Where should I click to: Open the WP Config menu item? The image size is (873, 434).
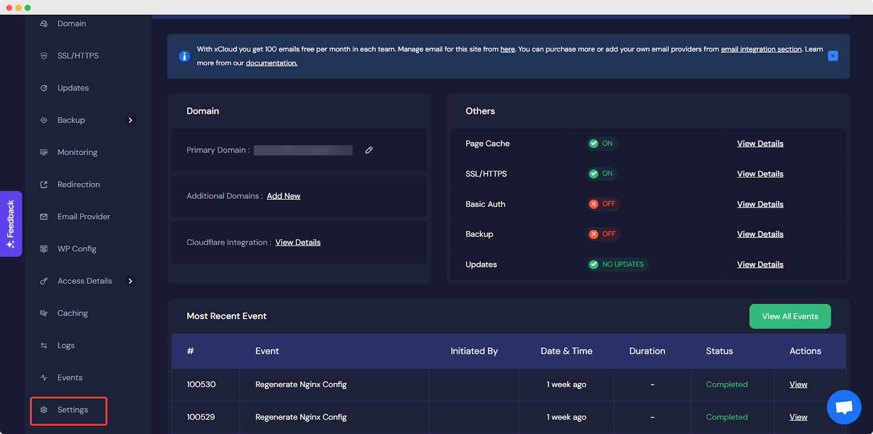click(76, 249)
